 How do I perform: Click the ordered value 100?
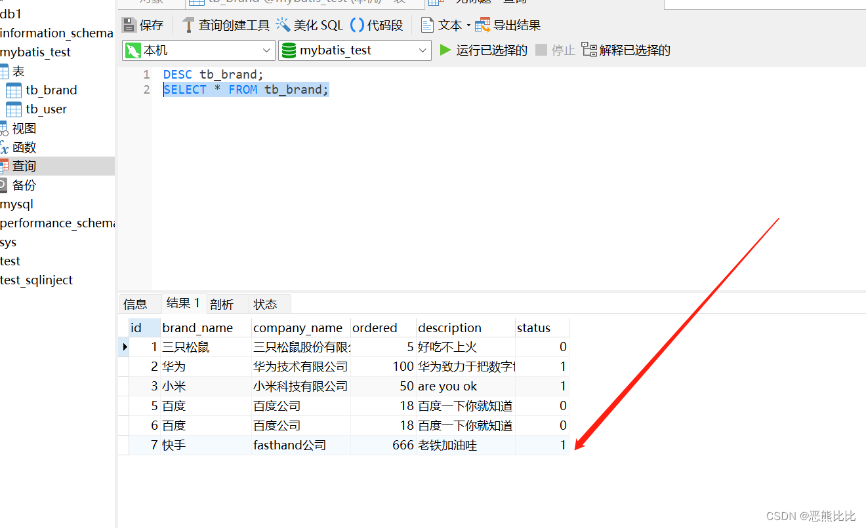(383, 366)
